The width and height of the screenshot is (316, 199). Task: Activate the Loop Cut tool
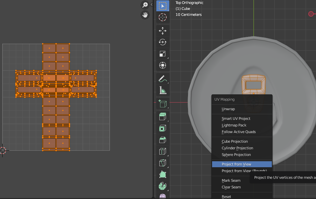coord(163,151)
